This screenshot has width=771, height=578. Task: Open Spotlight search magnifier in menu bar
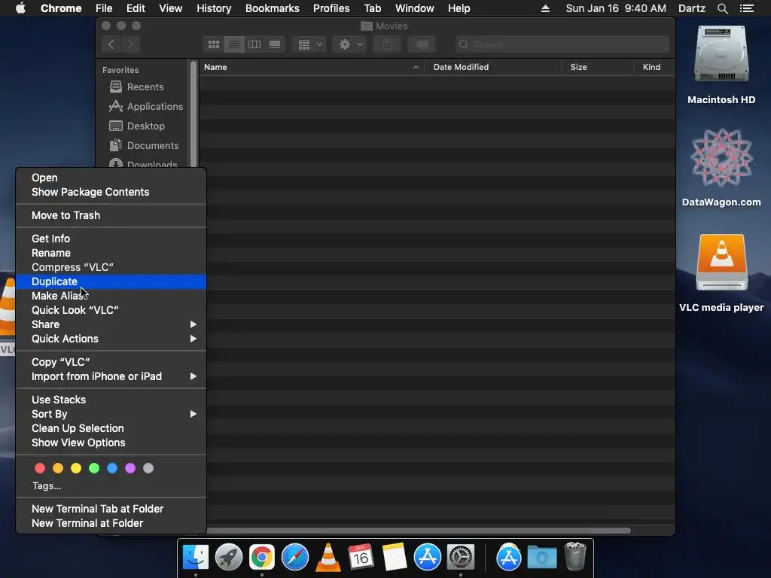[x=722, y=8]
